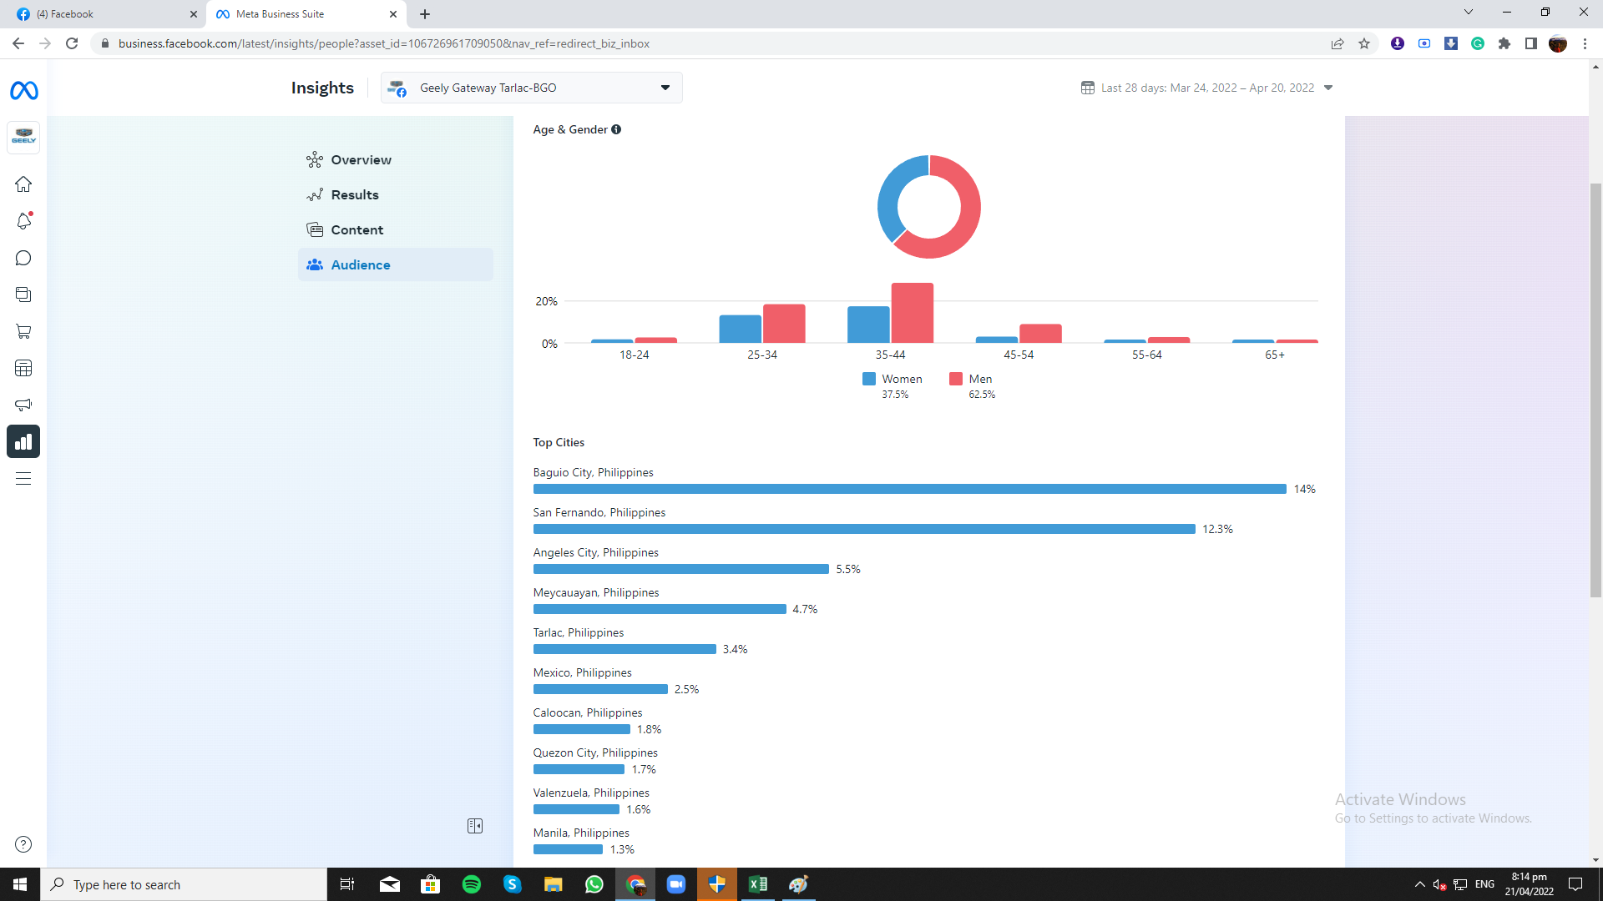Open Excel from the taskbar
The image size is (1603, 901).
pyautogui.click(x=758, y=884)
